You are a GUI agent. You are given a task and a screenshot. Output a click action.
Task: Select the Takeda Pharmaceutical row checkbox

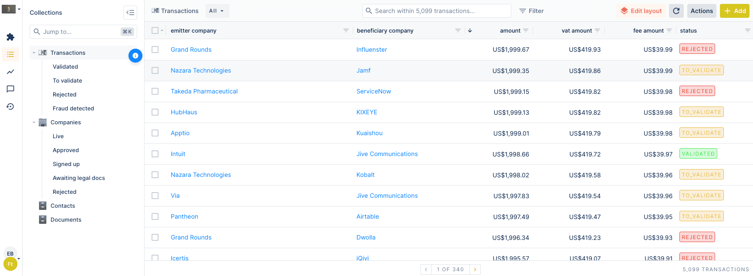(155, 91)
